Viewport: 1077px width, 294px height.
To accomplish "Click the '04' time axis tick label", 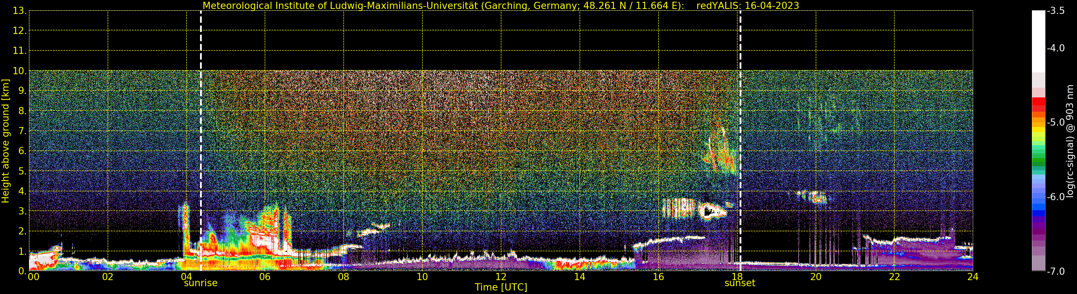I will [x=186, y=277].
